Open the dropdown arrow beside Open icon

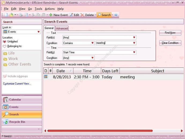pyautogui.click(x=15, y=15)
